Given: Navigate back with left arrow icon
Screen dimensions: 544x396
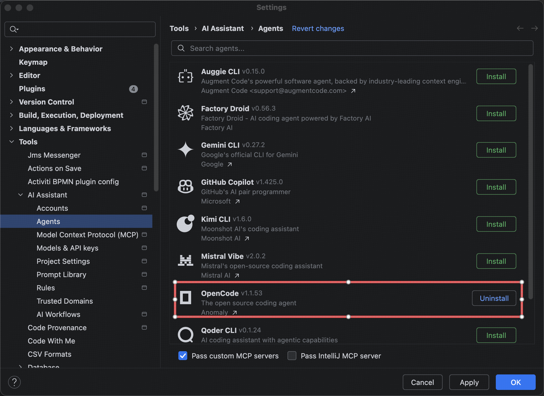Looking at the screenshot, I should pyautogui.click(x=520, y=28).
